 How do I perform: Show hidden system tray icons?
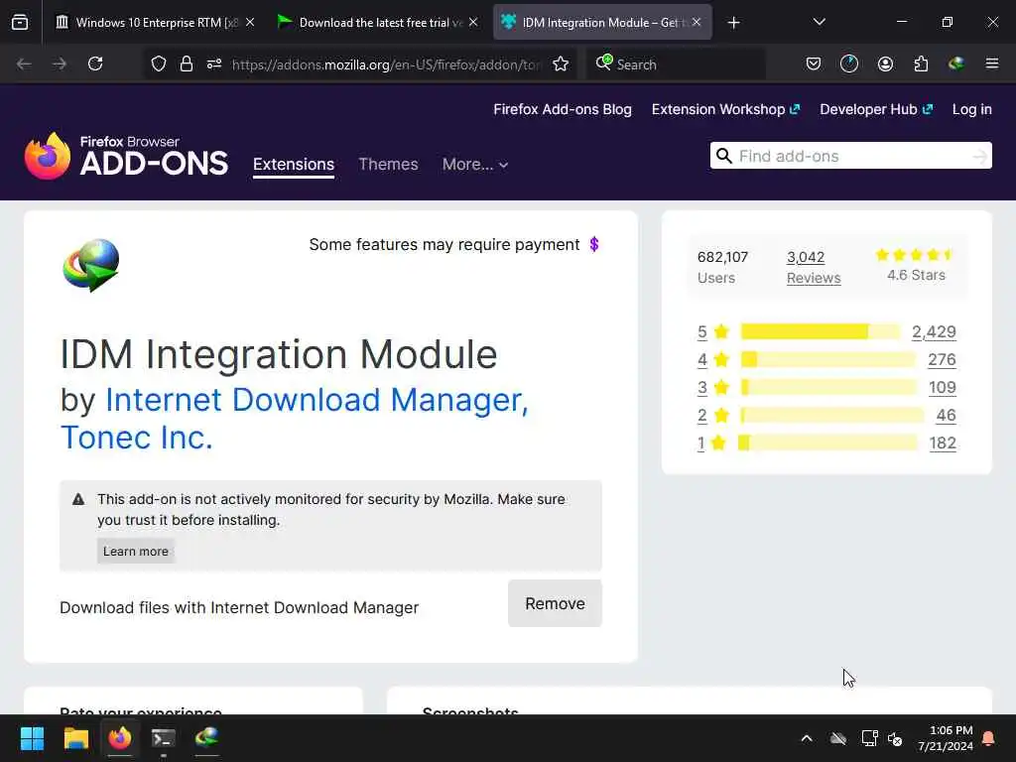point(807,738)
